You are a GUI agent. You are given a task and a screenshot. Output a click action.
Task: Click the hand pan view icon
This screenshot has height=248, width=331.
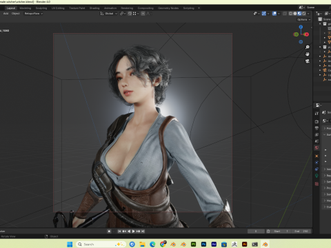point(308,54)
